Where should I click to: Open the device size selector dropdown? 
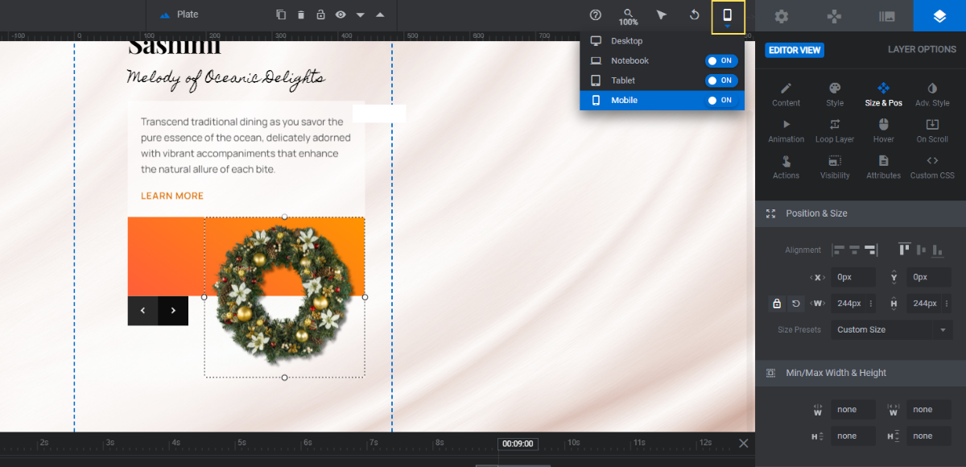(728, 17)
